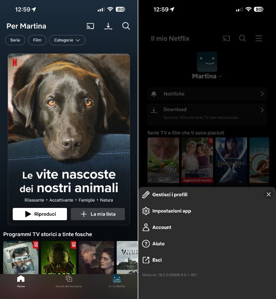Tap the 12:59 clock on left phone

[x=23, y=10]
